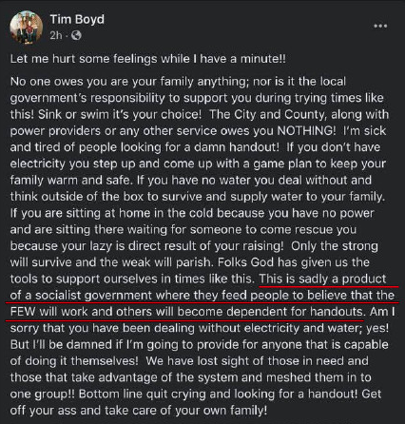Open the three-dot post options menu
Image resolution: width=405 pixels, height=424 pixels.
pyautogui.click(x=380, y=26)
